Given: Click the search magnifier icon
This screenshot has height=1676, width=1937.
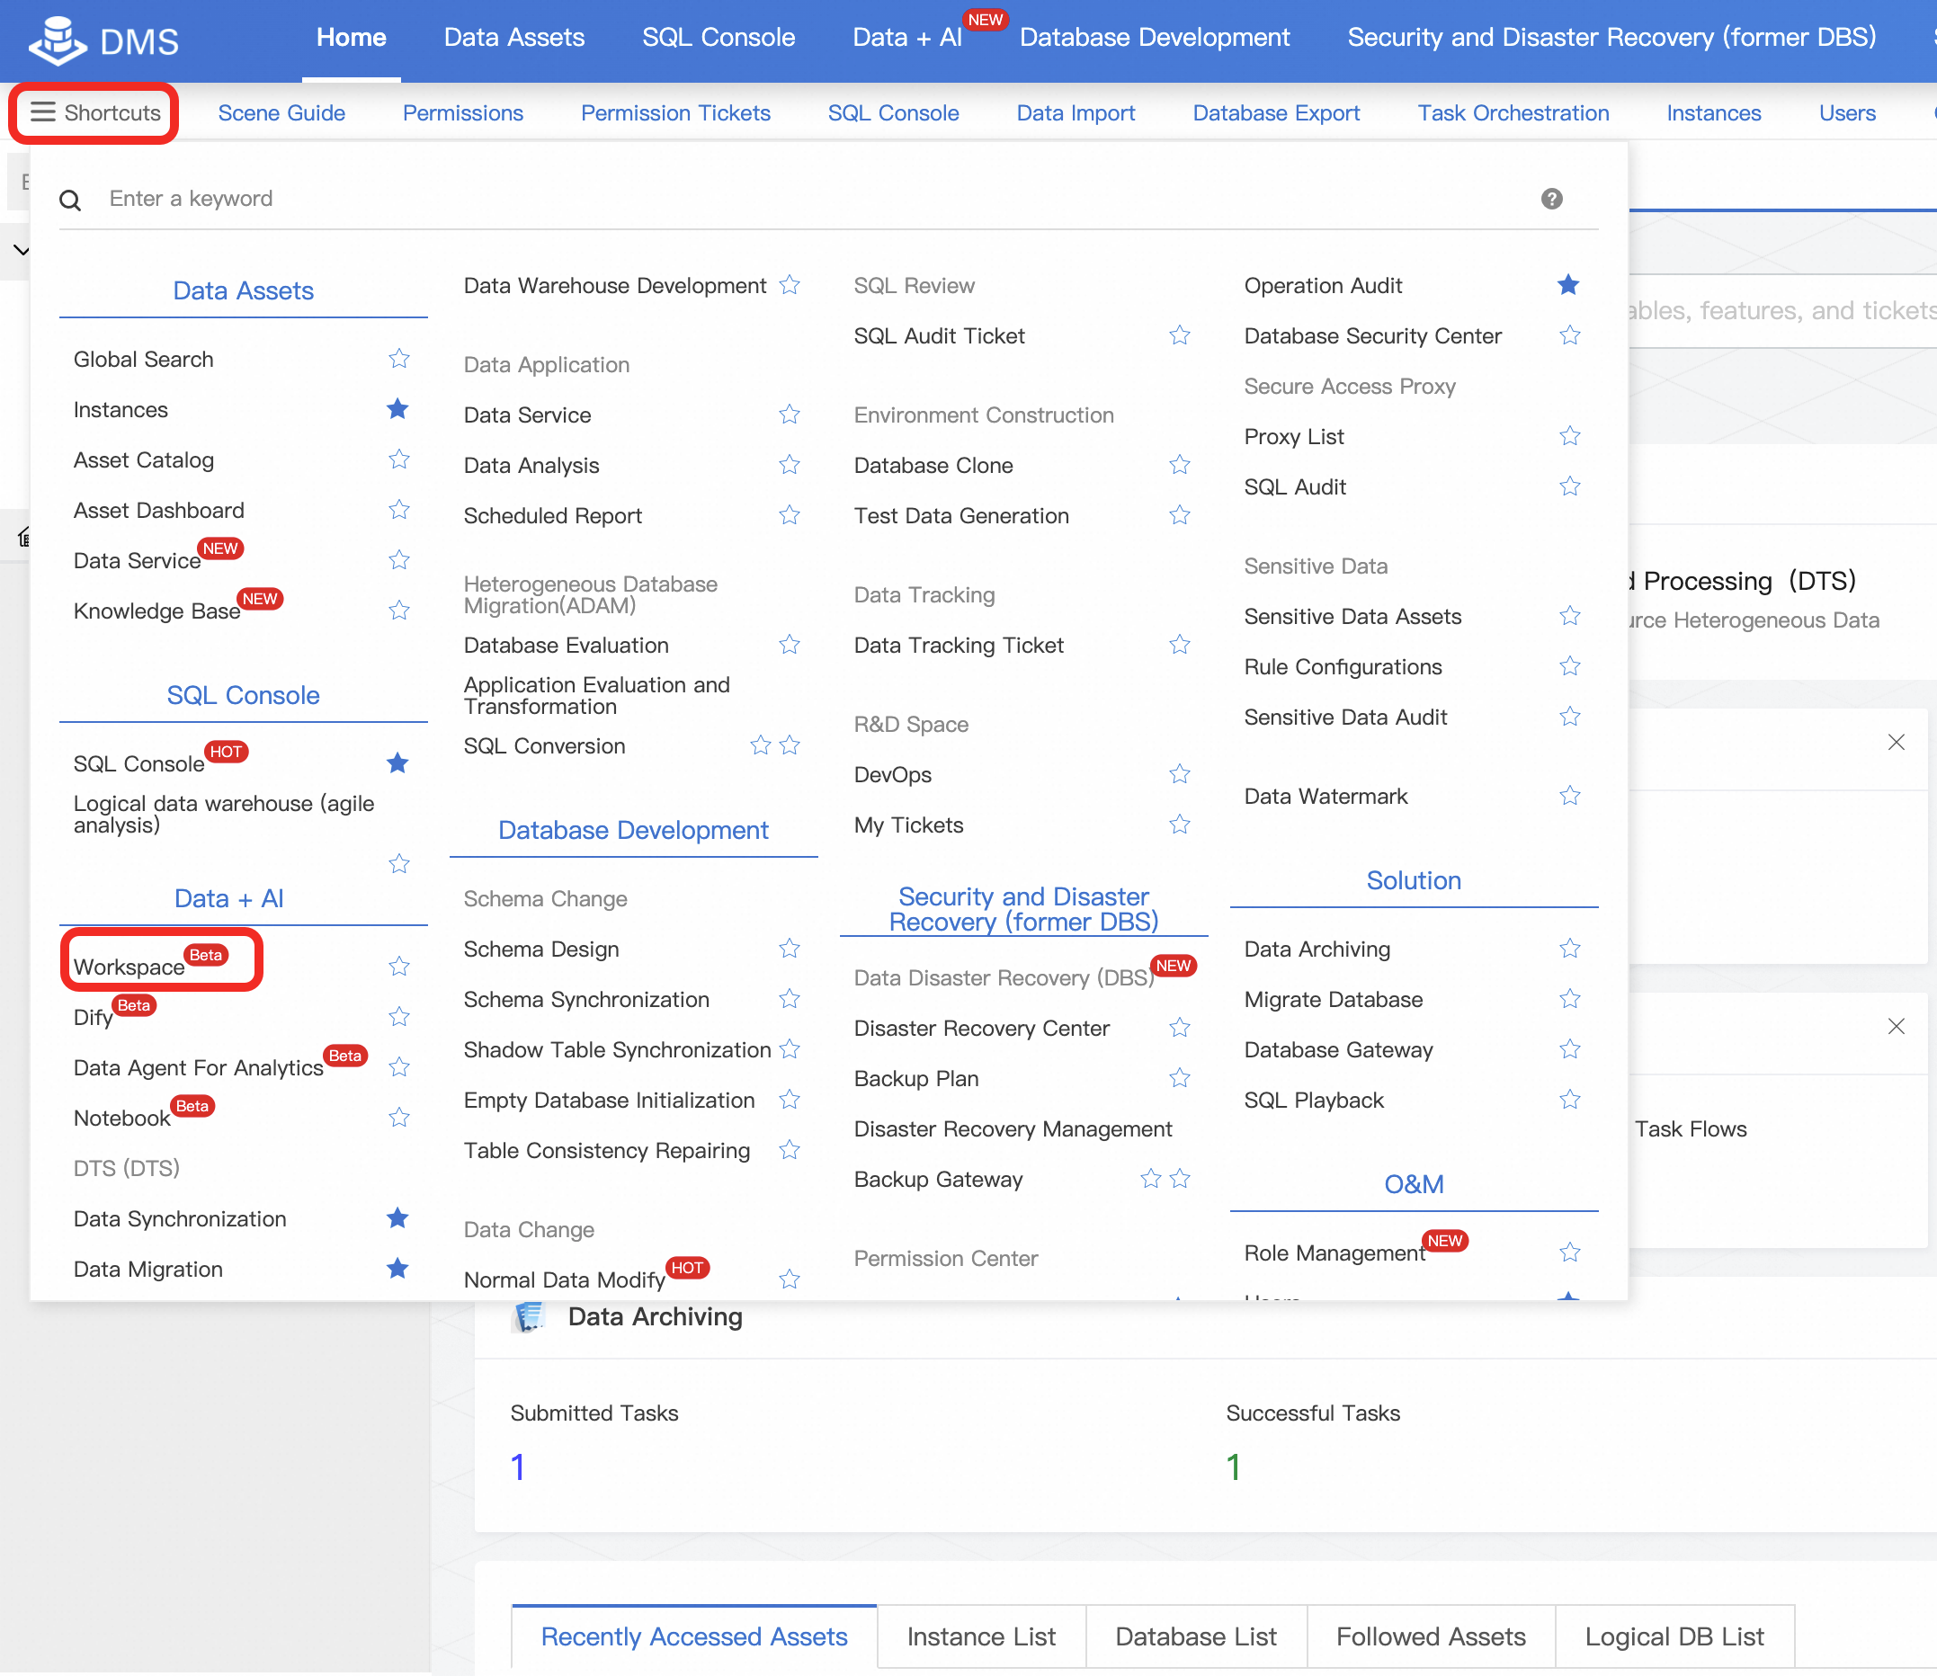Looking at the screenshot, I should (70, 200).
